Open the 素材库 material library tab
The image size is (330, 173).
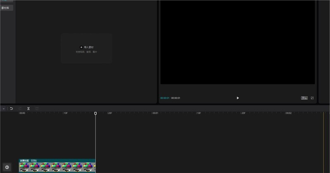click(6, 8)
